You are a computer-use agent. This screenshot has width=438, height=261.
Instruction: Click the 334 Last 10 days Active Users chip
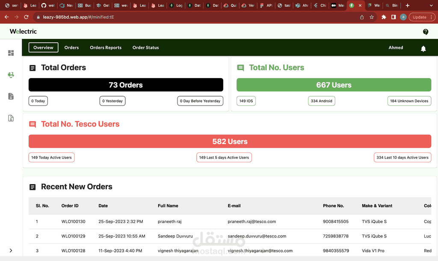point(402,157)
